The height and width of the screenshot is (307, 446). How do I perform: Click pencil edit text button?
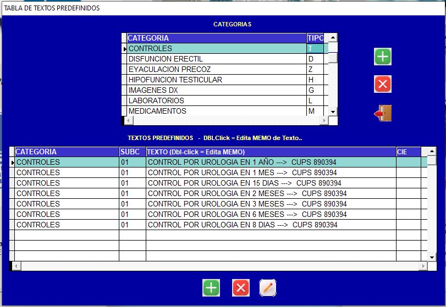click(x=268, y=288)
